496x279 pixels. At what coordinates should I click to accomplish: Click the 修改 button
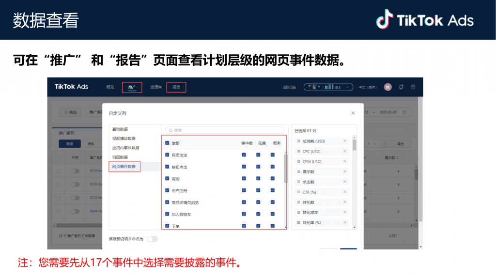tap(91, 143)
